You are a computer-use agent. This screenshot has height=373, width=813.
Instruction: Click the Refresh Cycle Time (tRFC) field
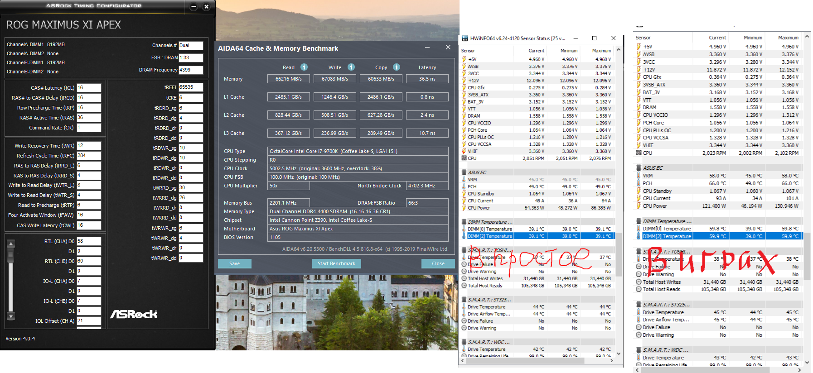pos(89,156)
